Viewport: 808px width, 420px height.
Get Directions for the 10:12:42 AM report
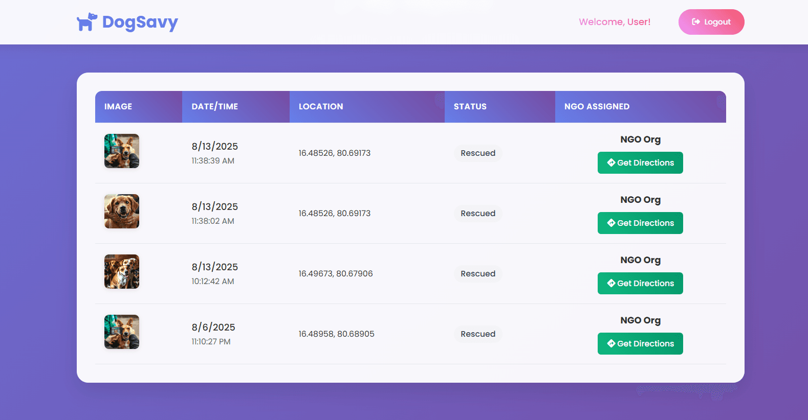[x=640, y=284]
